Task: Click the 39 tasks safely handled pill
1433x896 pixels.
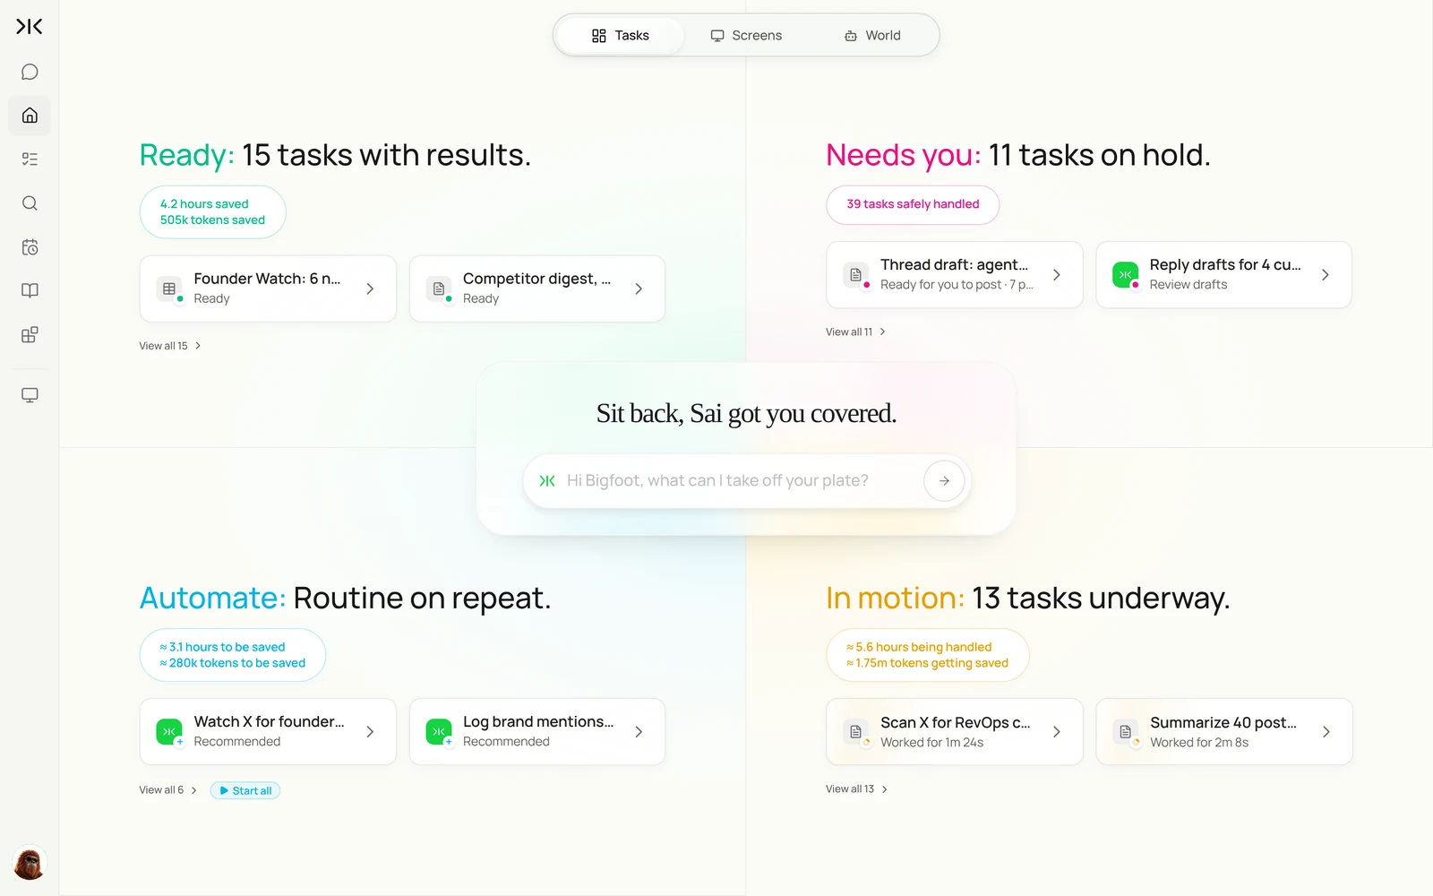Action: coord(913,204)
